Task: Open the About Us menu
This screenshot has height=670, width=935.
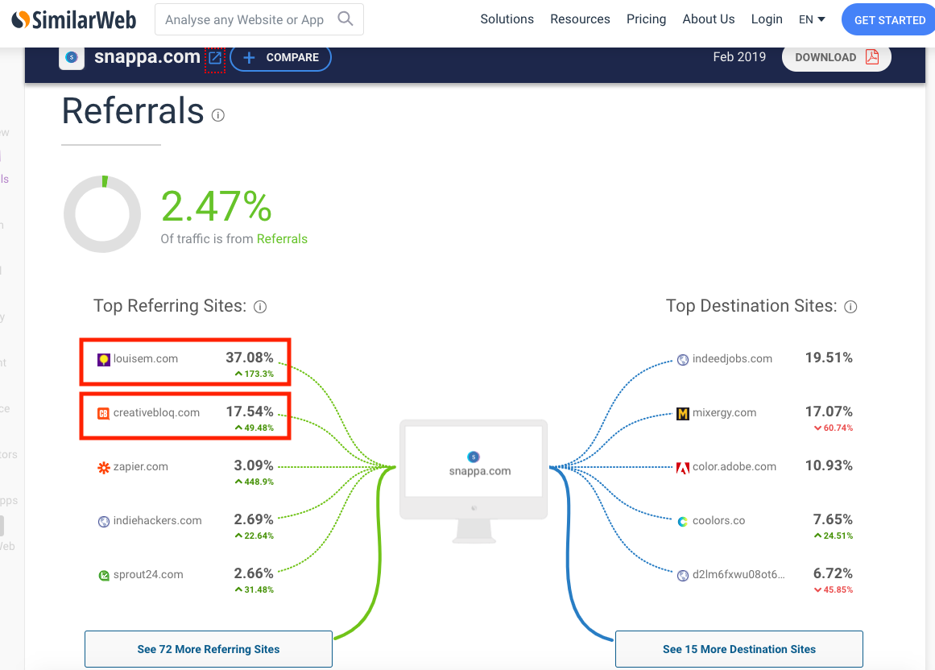Action: click(x=709, y=19)
